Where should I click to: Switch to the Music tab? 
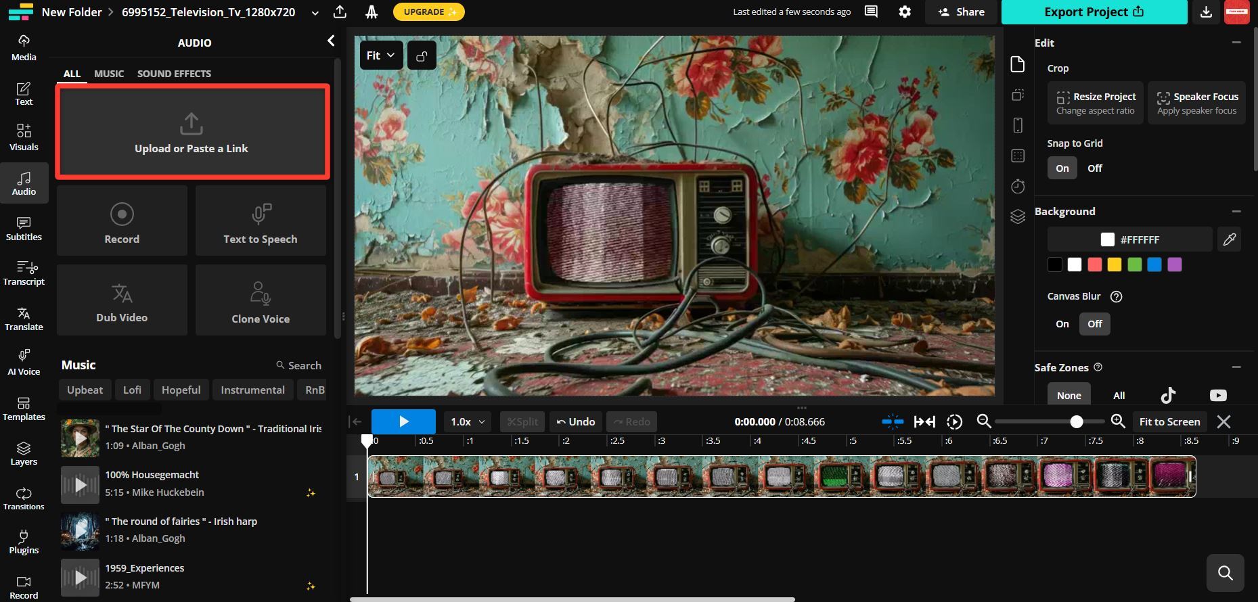click(x=109, y=74)
